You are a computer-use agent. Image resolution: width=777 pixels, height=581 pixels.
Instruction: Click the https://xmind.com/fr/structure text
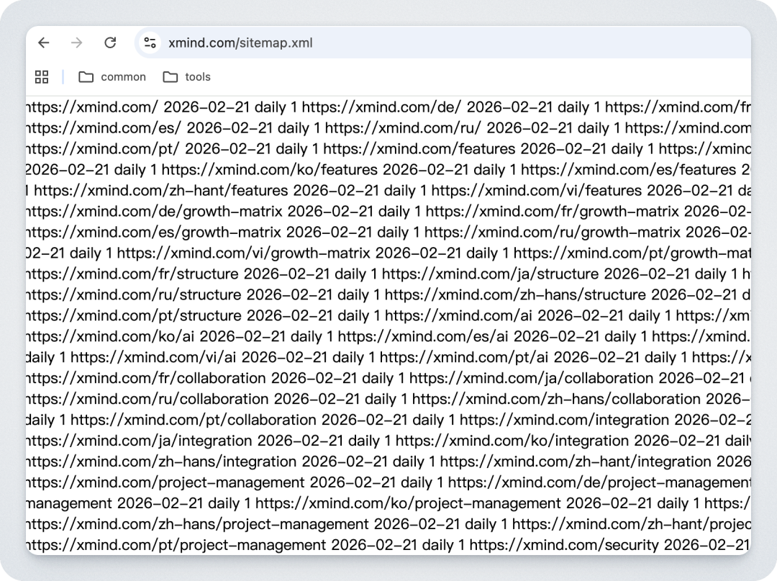(132, 274)
